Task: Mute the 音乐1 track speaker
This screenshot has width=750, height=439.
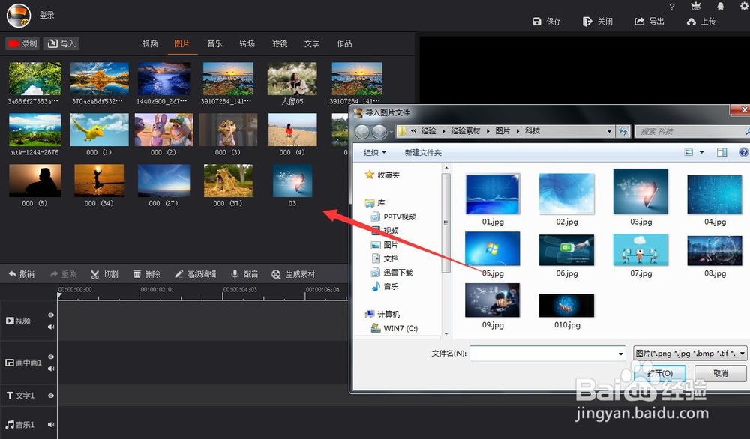Action: 51,424
